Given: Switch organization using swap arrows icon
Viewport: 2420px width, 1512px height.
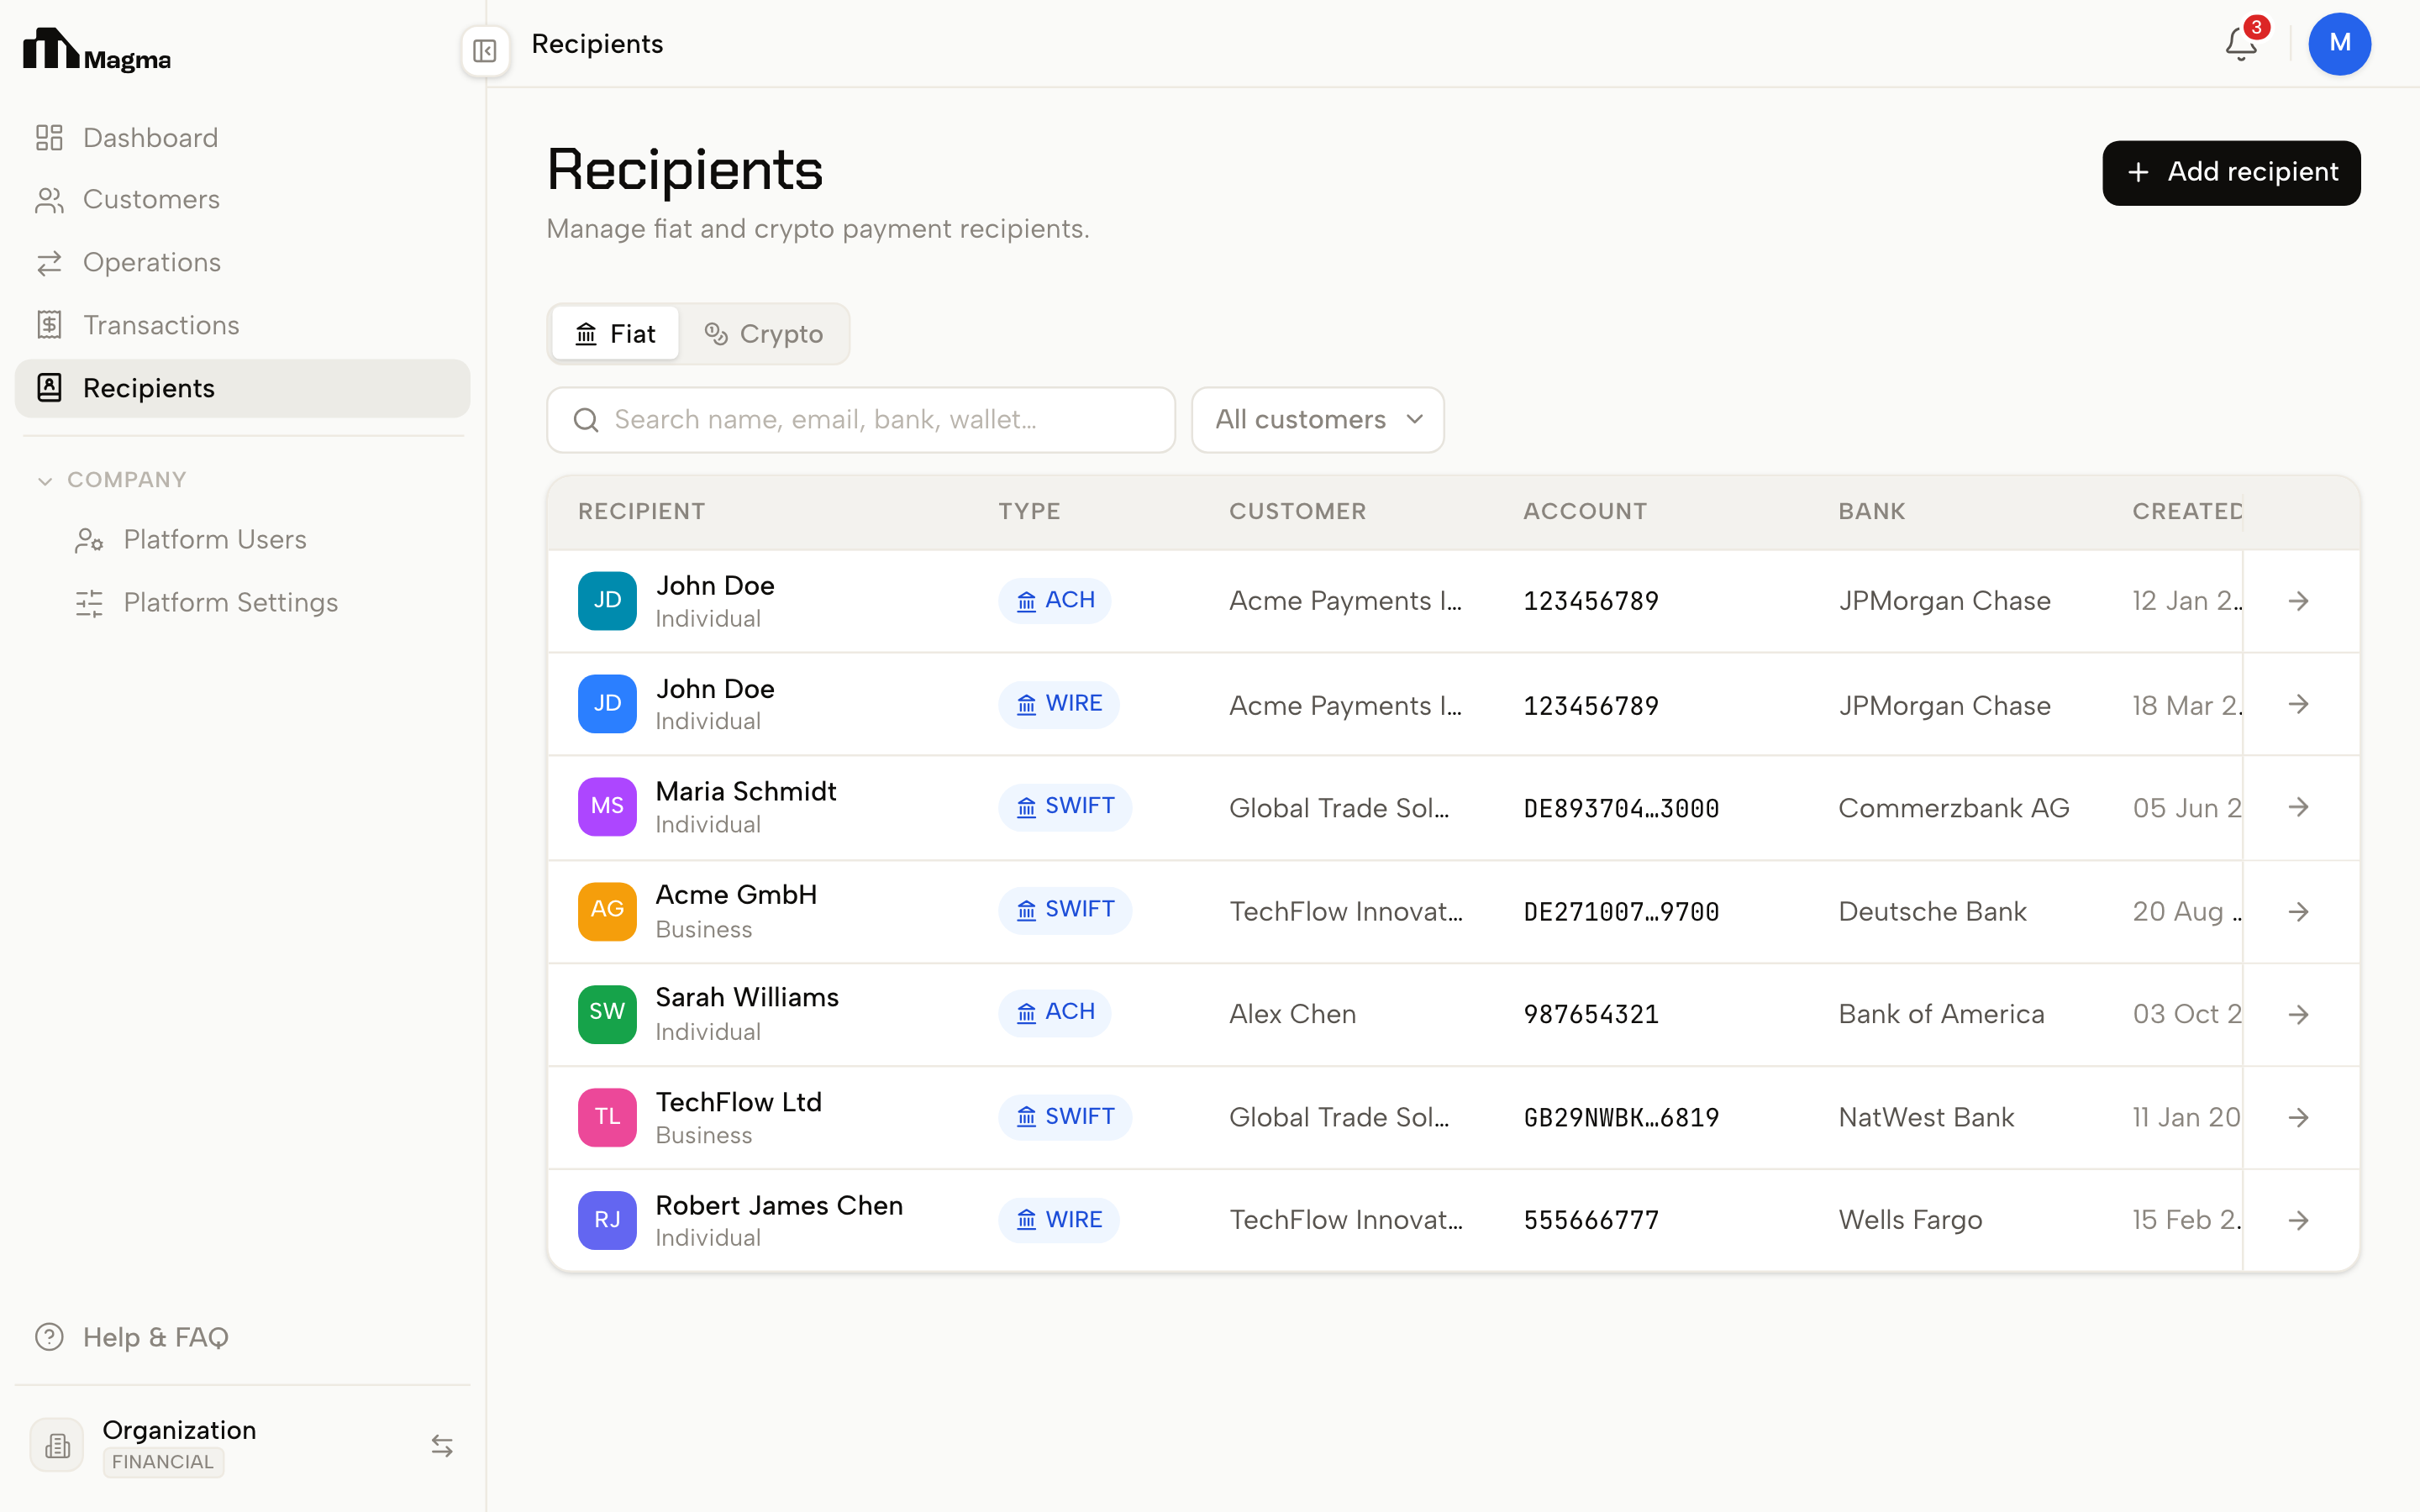Looking at the screenshot, I should [x=442, y=1446].
